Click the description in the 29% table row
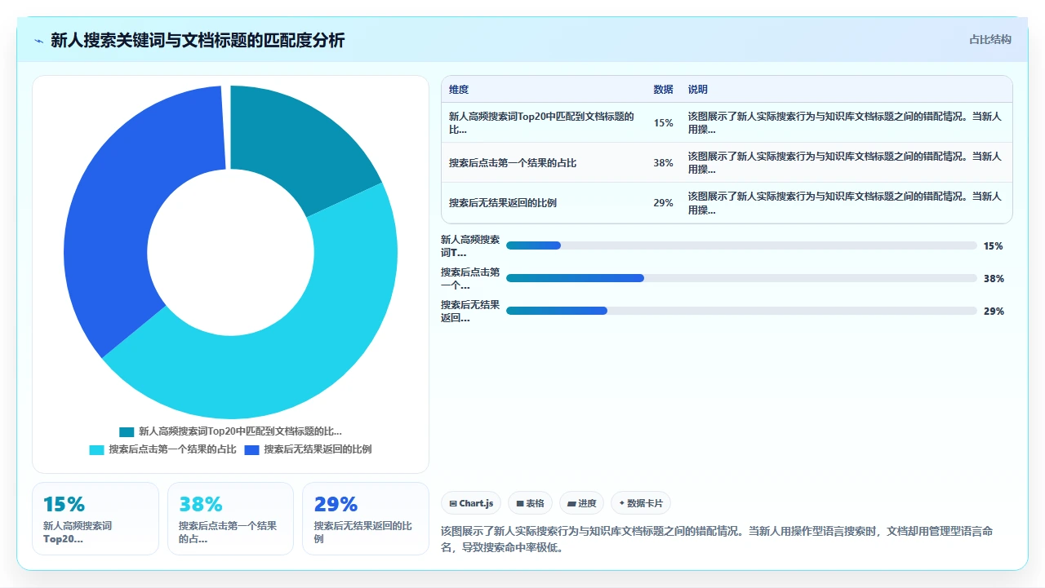Viewport: 1045px width, 588px height. click(845, 203)
